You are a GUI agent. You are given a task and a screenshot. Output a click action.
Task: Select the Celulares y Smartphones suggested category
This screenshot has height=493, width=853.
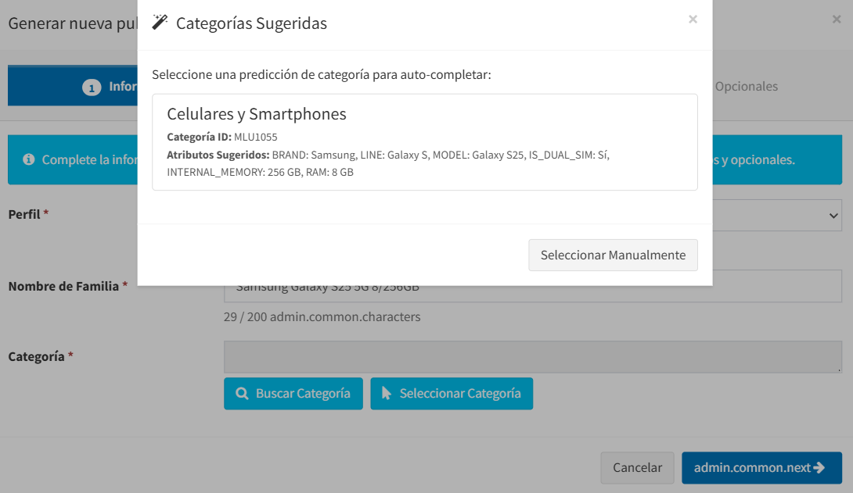click(x=424, y=142)
